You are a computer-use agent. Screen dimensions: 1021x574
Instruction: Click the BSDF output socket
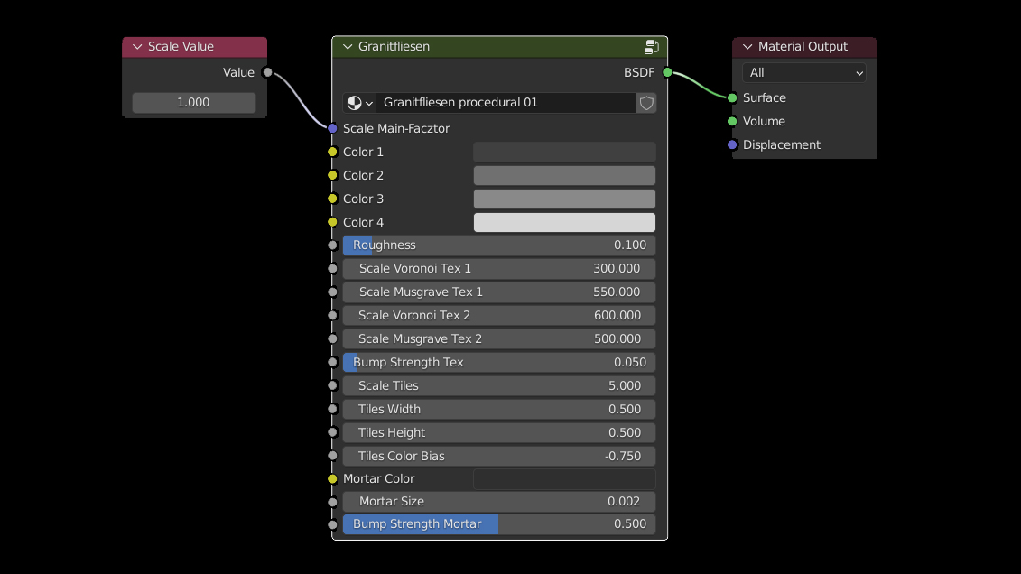[667, 72]
